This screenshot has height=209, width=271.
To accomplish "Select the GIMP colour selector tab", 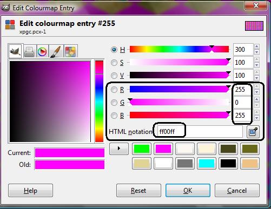I will (15, 51).
